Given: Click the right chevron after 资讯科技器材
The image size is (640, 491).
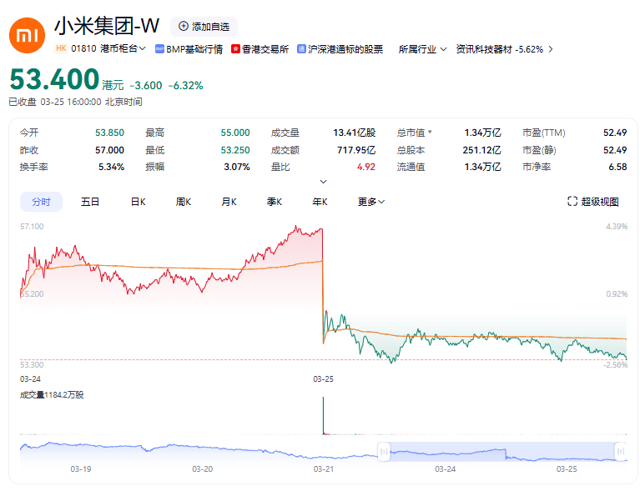Looking at the screenshot, I should pos(551,49).
